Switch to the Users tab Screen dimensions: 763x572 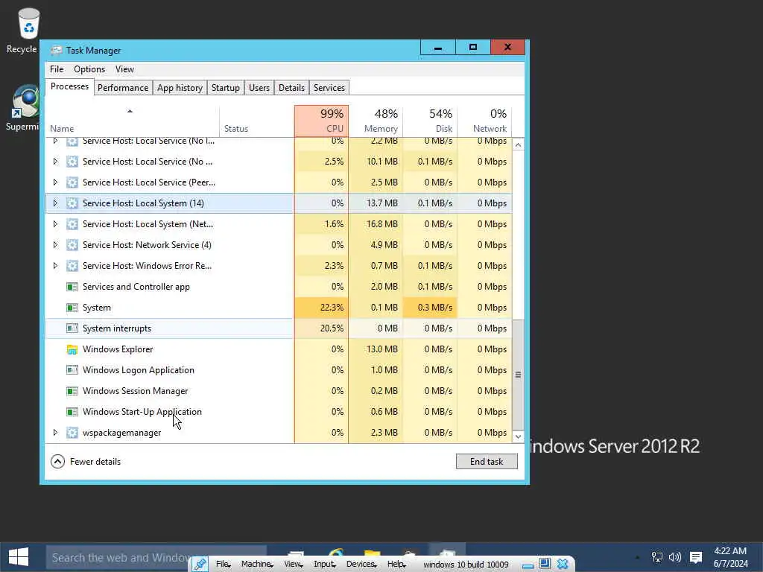click(259, 88)
